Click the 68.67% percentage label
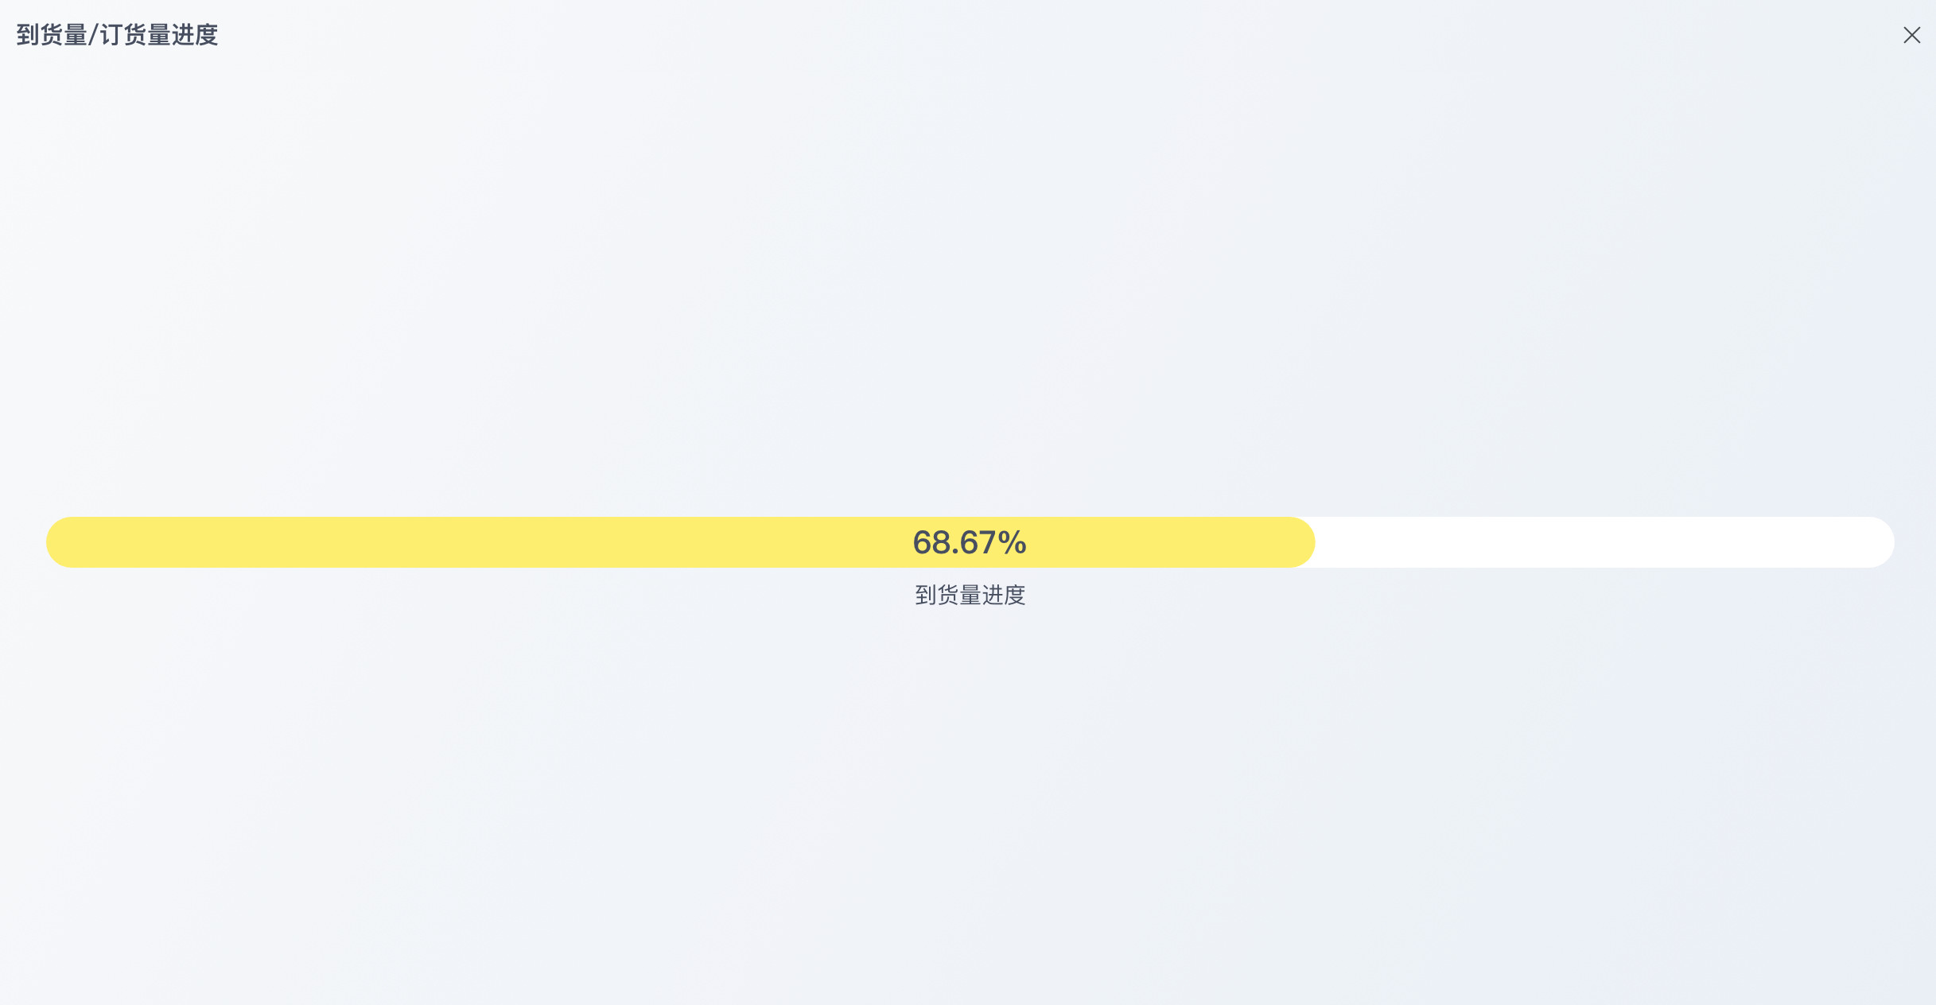This screenshot has height=1005, width=1936. click(x=969, y=542)
